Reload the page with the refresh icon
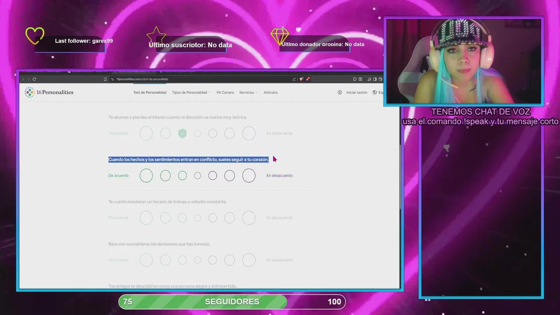The height and width of the screenshot is (315, 560). (x=34, y=79)
